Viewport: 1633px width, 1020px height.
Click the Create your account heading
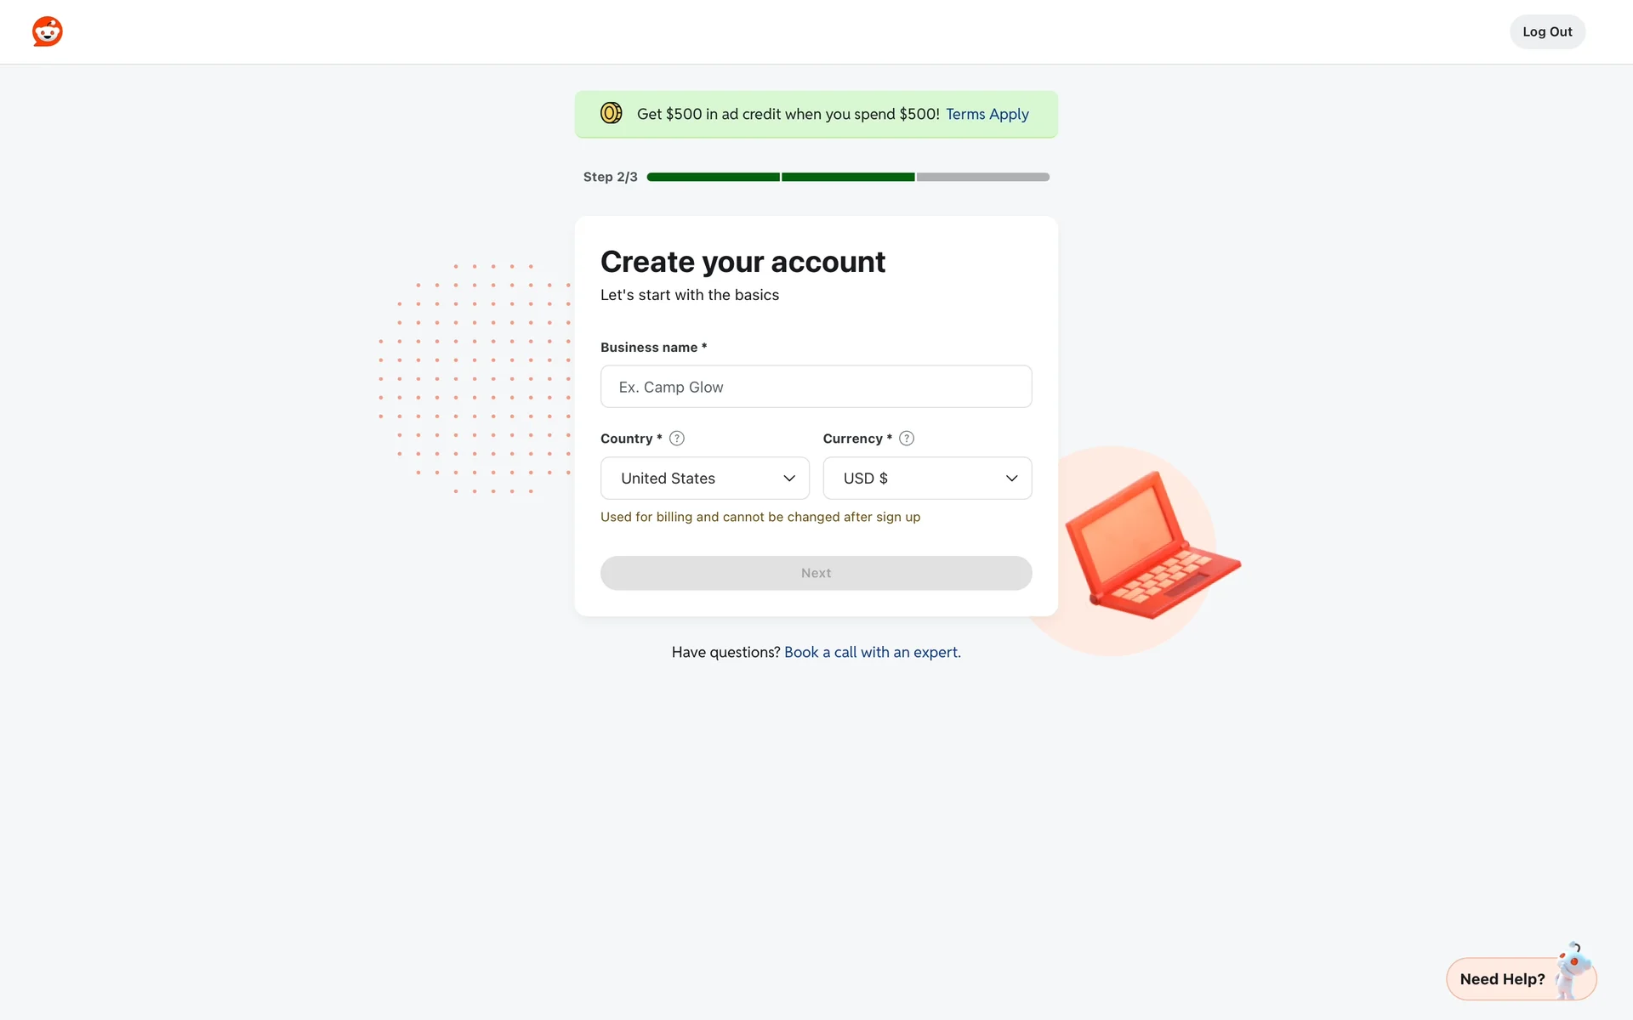tap(743, 262)
